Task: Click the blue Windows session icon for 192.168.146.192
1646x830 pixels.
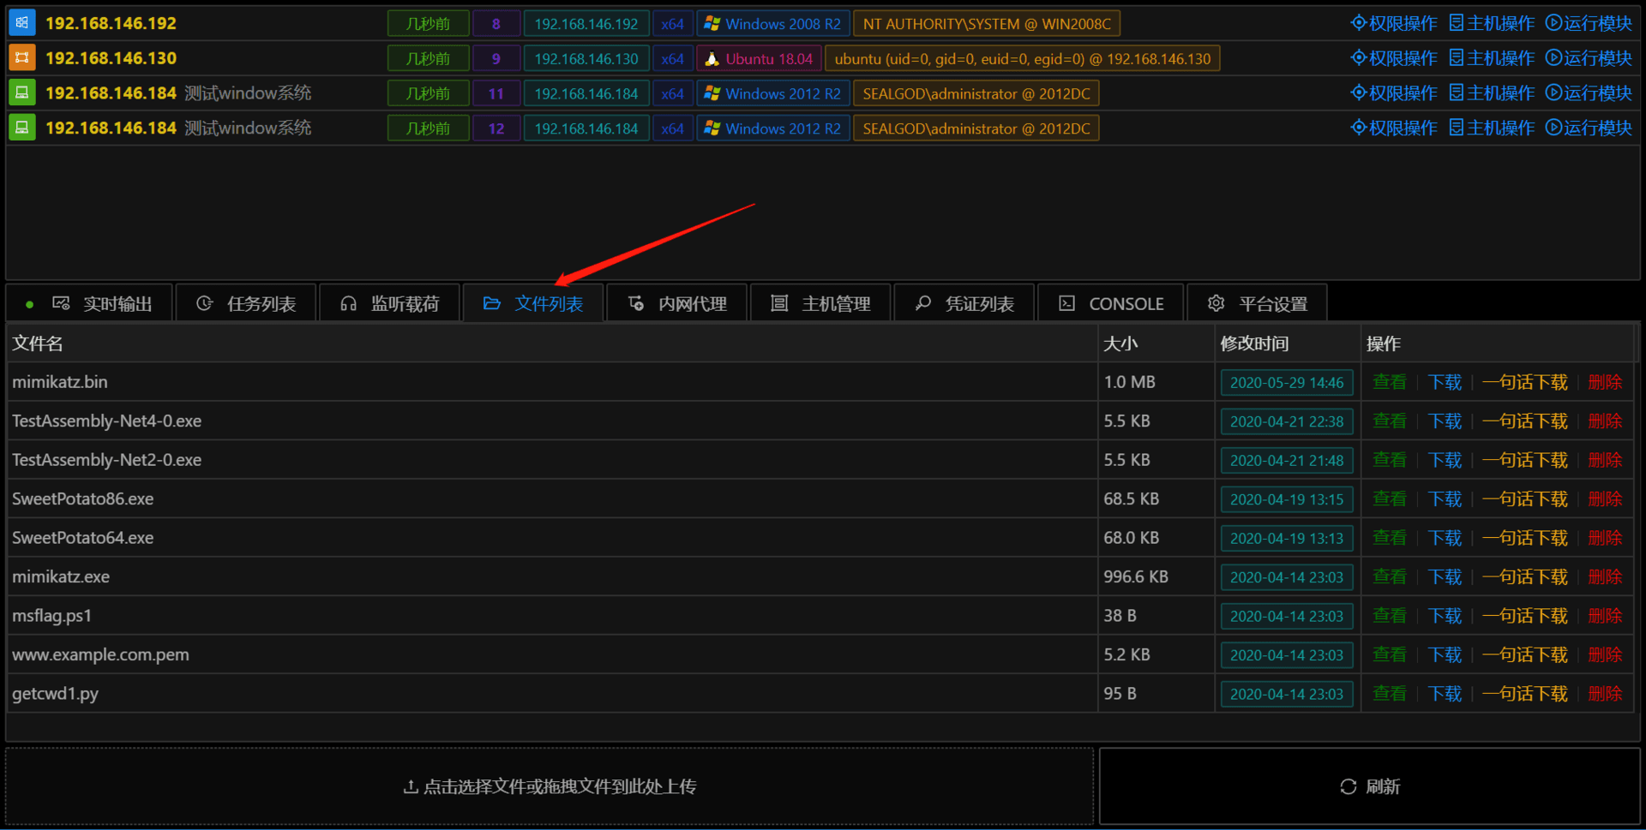Action: 21,23
